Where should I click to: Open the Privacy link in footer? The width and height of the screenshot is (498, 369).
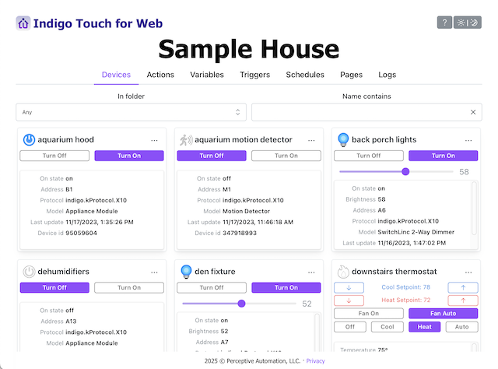point(315,361)
